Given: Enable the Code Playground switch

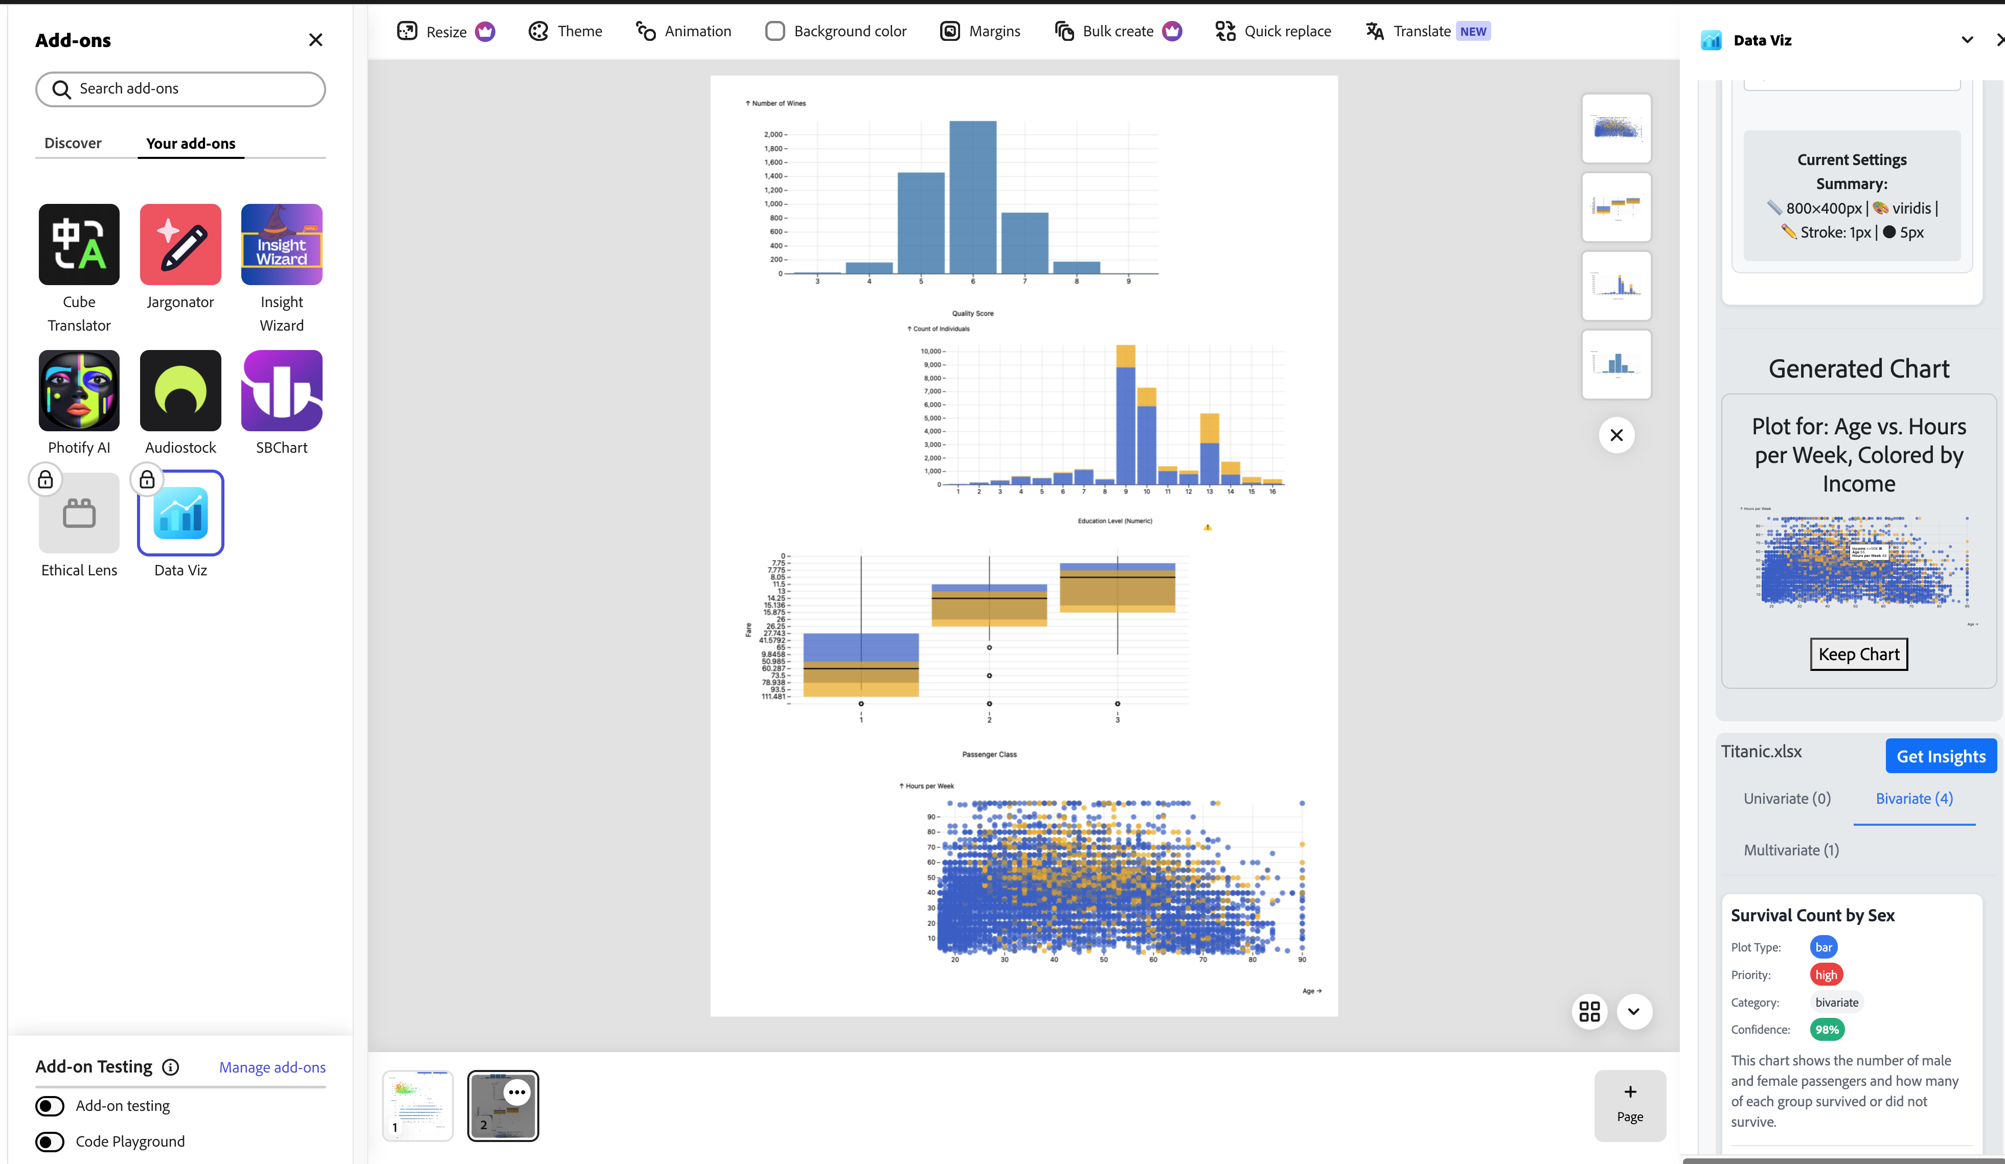Looking at the screenshot, I should coord(50,1142).
